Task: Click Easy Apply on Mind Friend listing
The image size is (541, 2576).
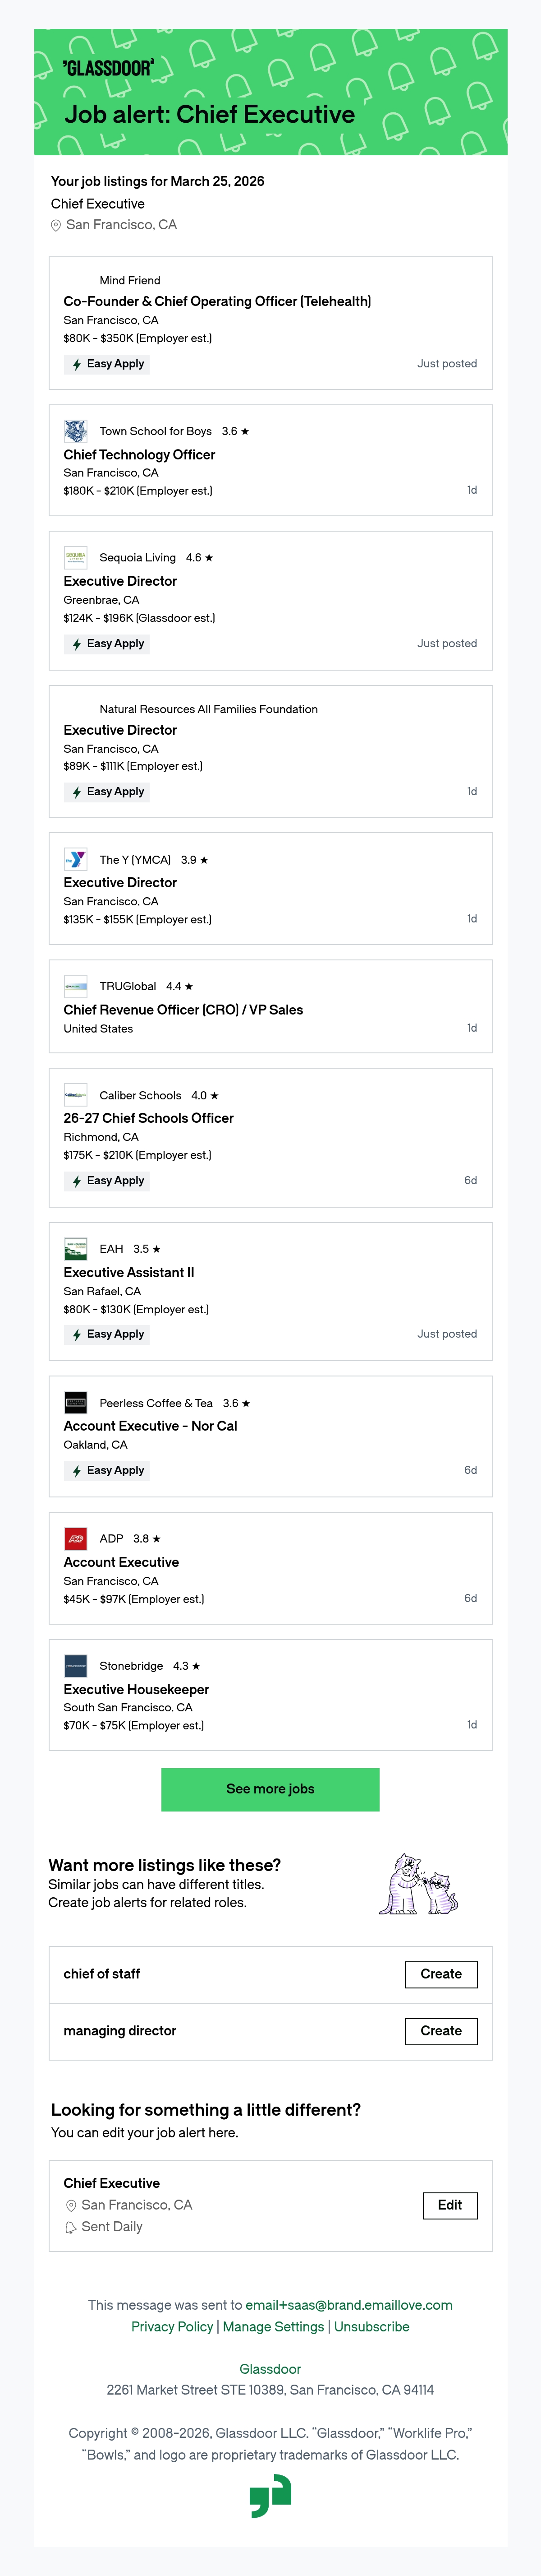Action: 107,364
